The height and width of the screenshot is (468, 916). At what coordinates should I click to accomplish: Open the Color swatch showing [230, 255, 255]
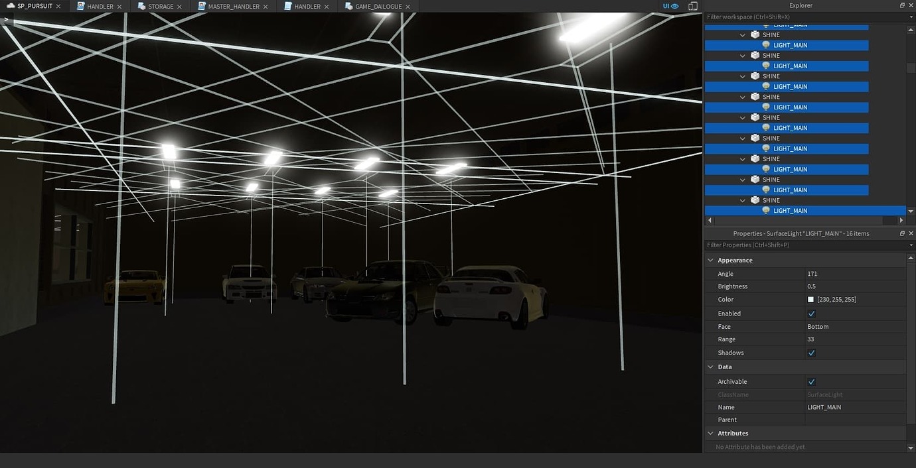point(810,299)
